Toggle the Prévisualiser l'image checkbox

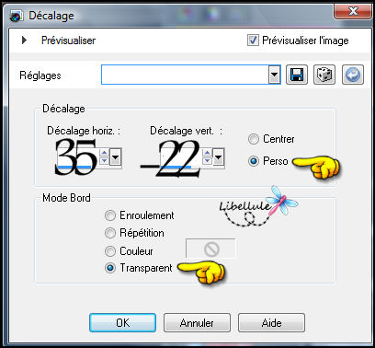(253, 41)
